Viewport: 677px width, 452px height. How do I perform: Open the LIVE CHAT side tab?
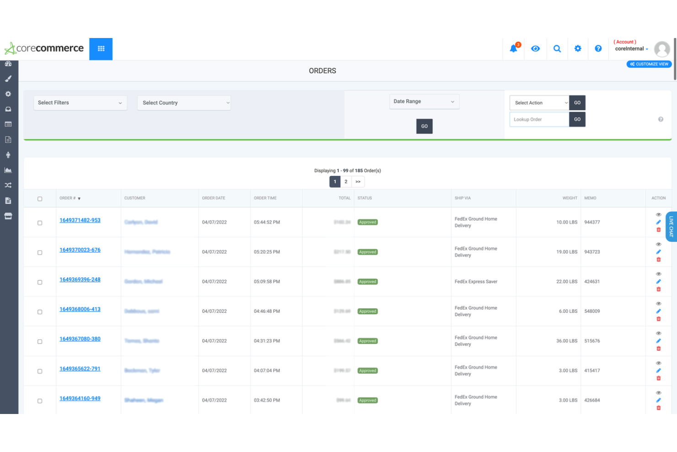click(x=671, y=226)
